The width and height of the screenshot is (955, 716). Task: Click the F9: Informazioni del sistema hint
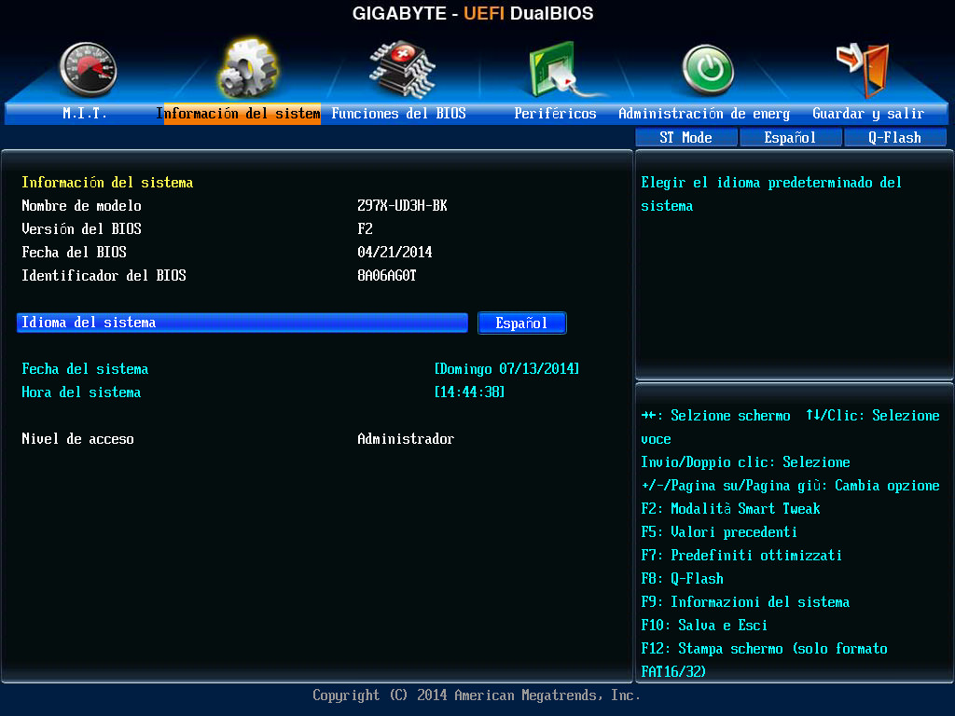pos(745,602)
